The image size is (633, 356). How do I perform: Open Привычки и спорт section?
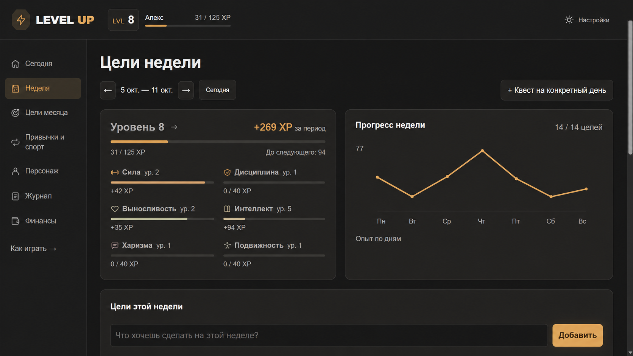[x=43, y=142]
